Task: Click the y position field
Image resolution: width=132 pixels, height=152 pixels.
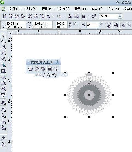Action: click(x=16, y=27)
